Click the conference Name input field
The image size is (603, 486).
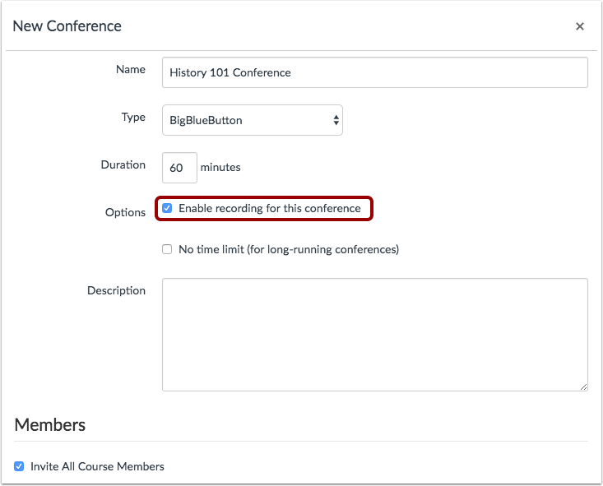point(375,72)
